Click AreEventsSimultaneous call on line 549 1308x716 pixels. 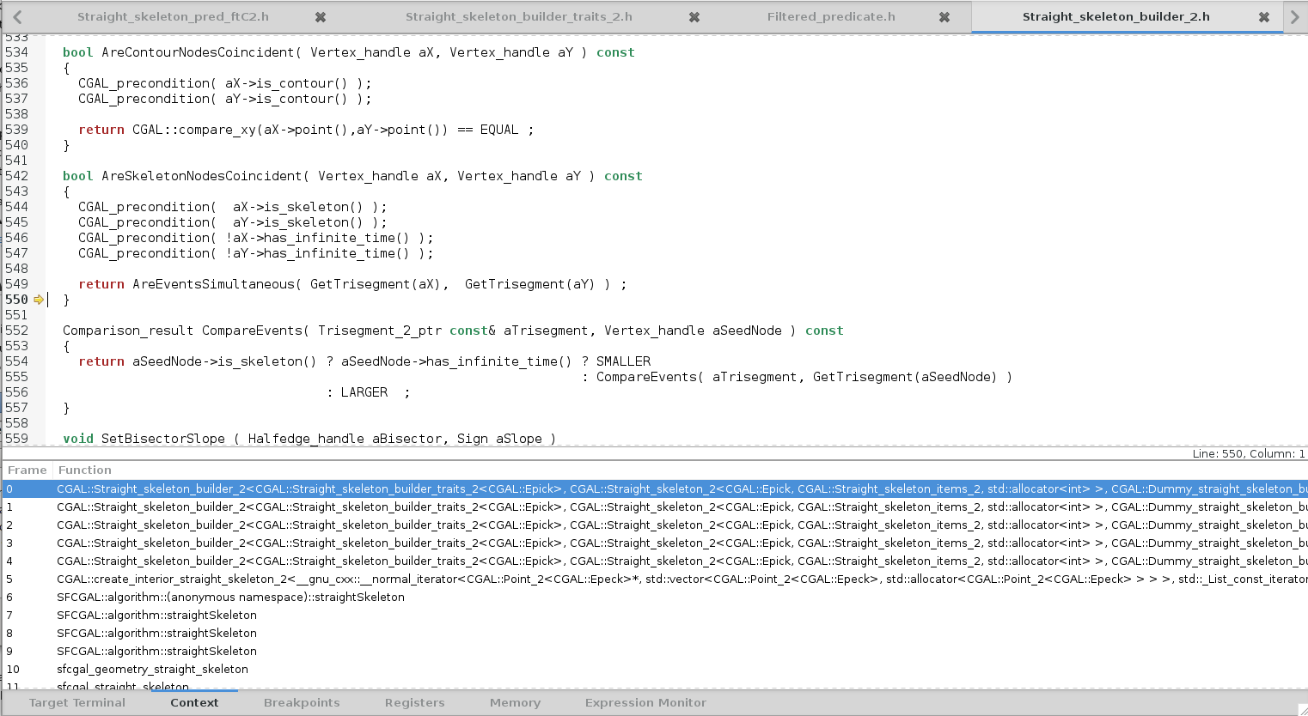pyautogui.click(x=213, y=284)
